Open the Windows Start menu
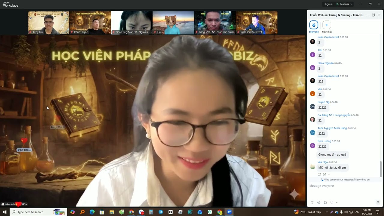The width and height of the screenshot is (384, 216). [5, 212]
